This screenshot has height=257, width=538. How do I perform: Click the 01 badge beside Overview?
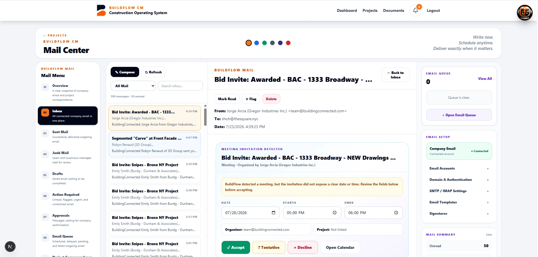45,87
